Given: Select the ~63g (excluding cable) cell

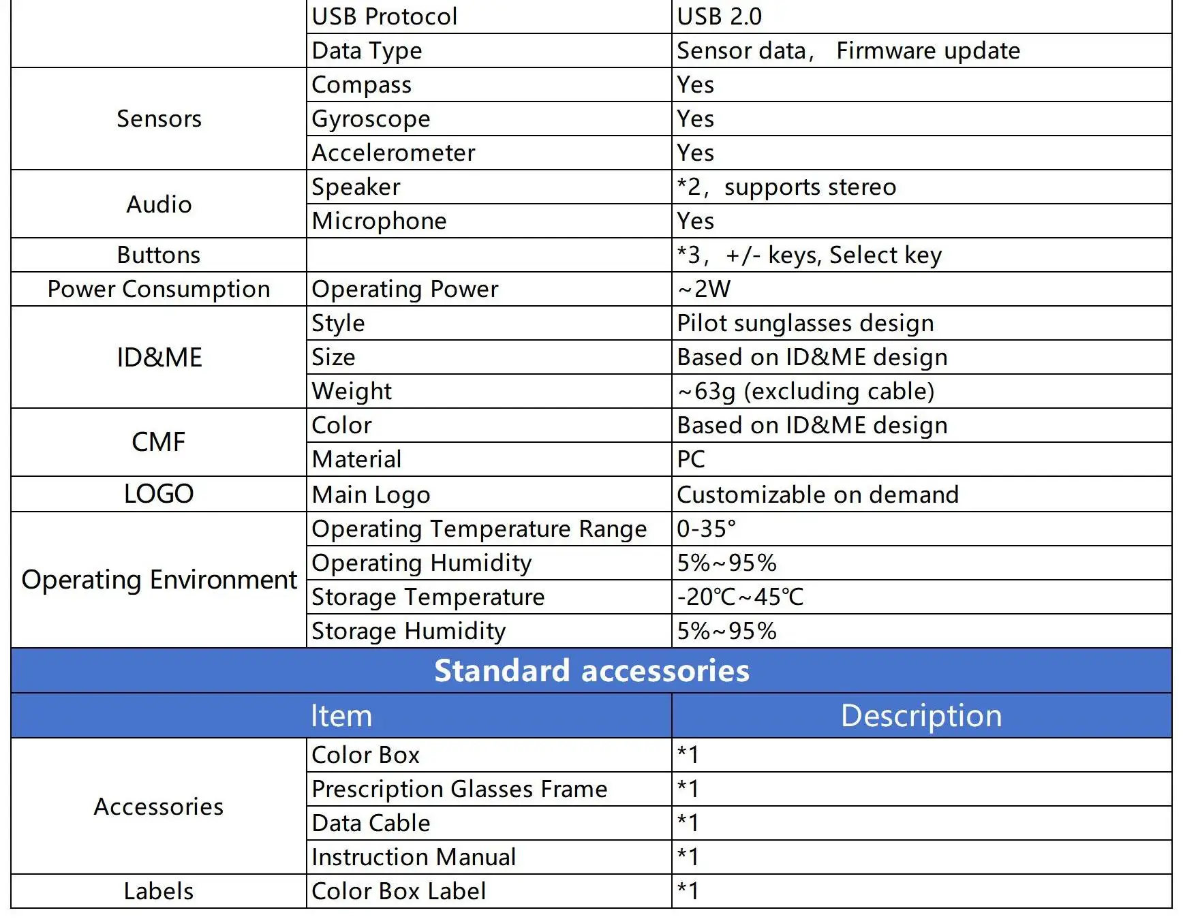Looking at the screenshot, I should (921, 391).
